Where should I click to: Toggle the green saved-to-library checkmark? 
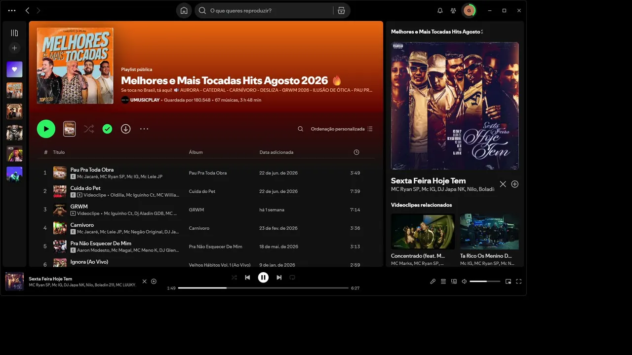[x=107, y=129]
